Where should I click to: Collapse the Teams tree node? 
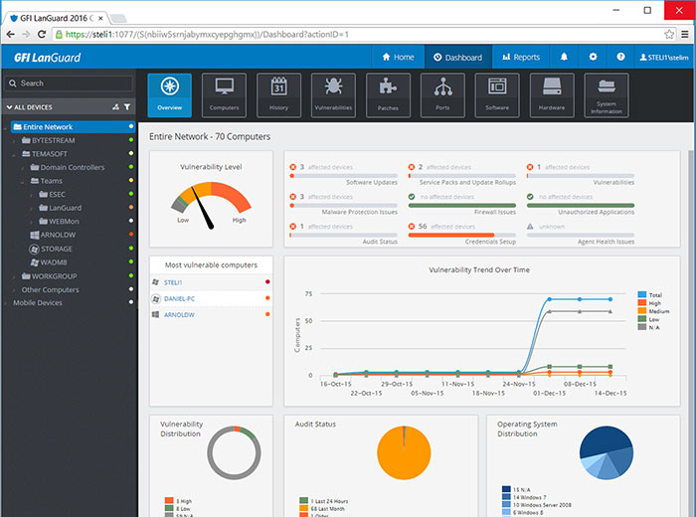tap(23, 181)
